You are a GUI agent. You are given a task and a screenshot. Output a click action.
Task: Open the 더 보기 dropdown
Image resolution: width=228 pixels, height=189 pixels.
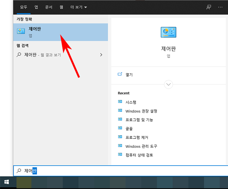pos(79,7)
